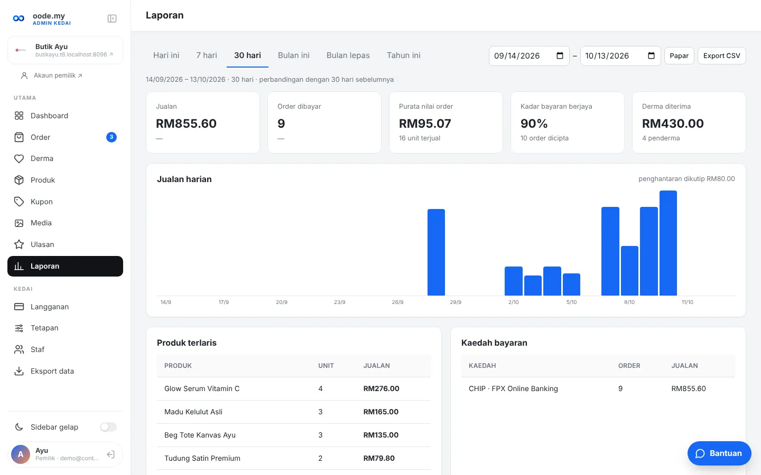Viewport: 761px width, 475px height.
Task: Click the Order badge showing 3
Action: point(112,137)
